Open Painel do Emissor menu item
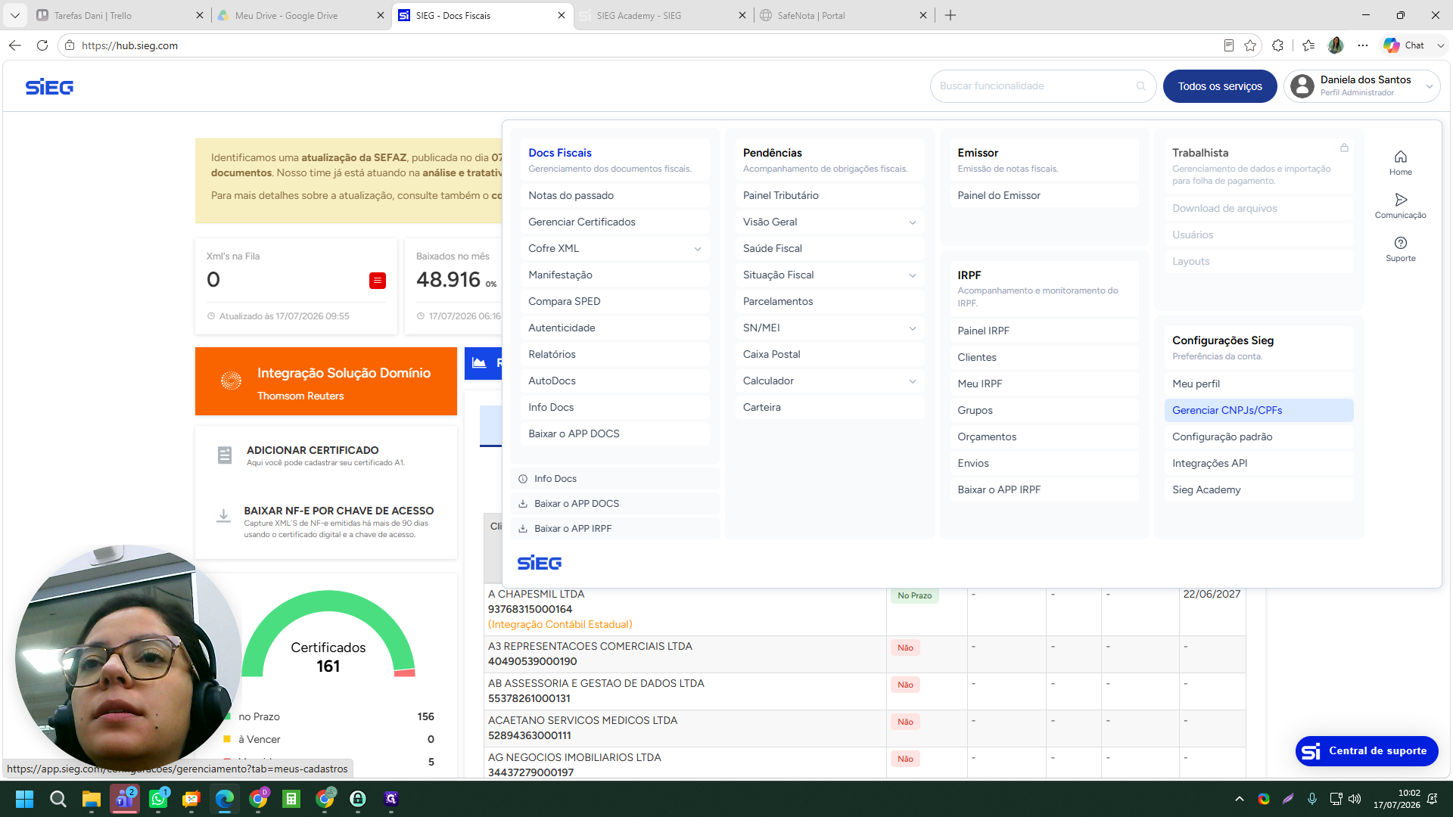 tap(1044, 196)
